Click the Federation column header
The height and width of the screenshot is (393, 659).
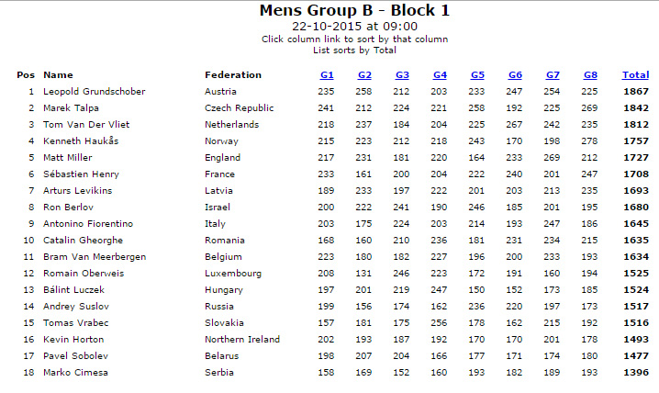click(233, 75)
